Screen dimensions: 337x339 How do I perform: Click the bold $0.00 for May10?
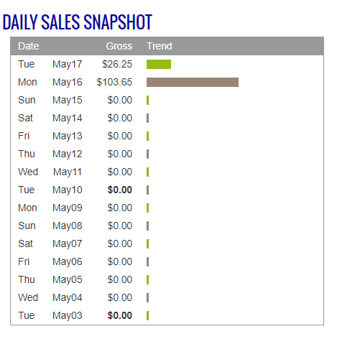[120, 190]
